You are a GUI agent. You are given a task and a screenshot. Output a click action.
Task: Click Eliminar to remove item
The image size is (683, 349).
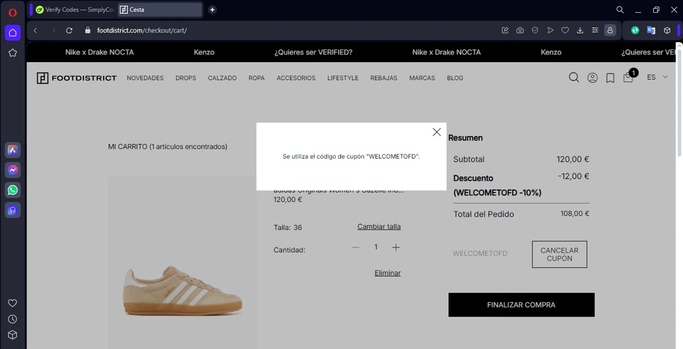[x=387, y=273]
